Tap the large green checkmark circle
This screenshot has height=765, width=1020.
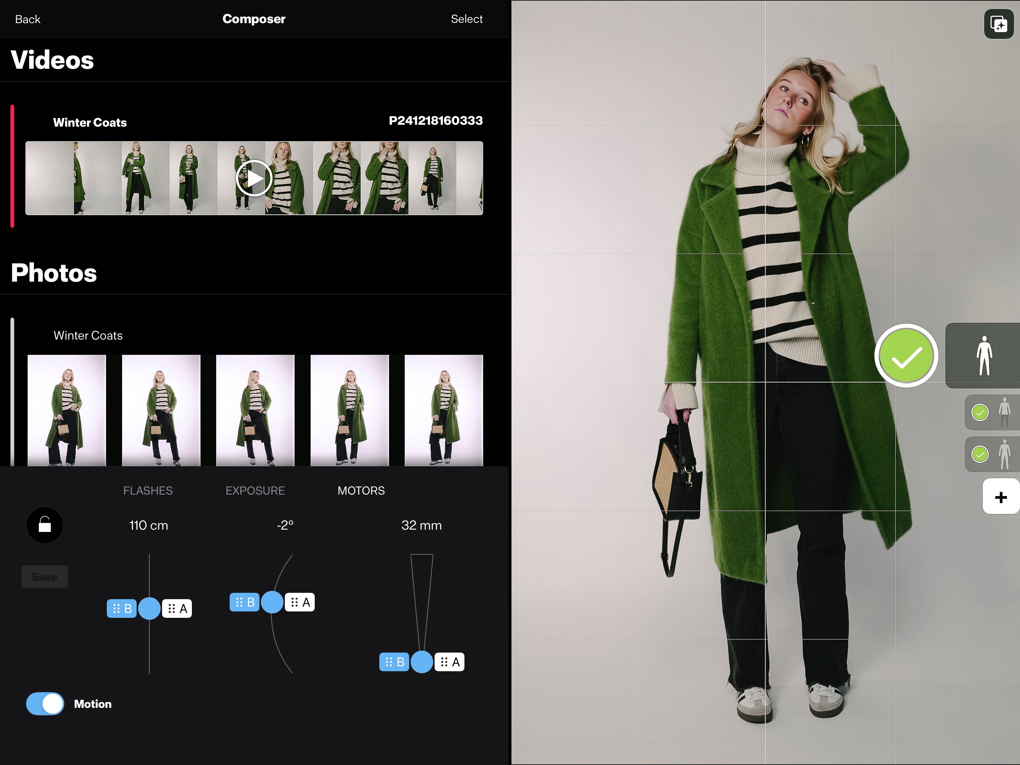pos(906,356)
